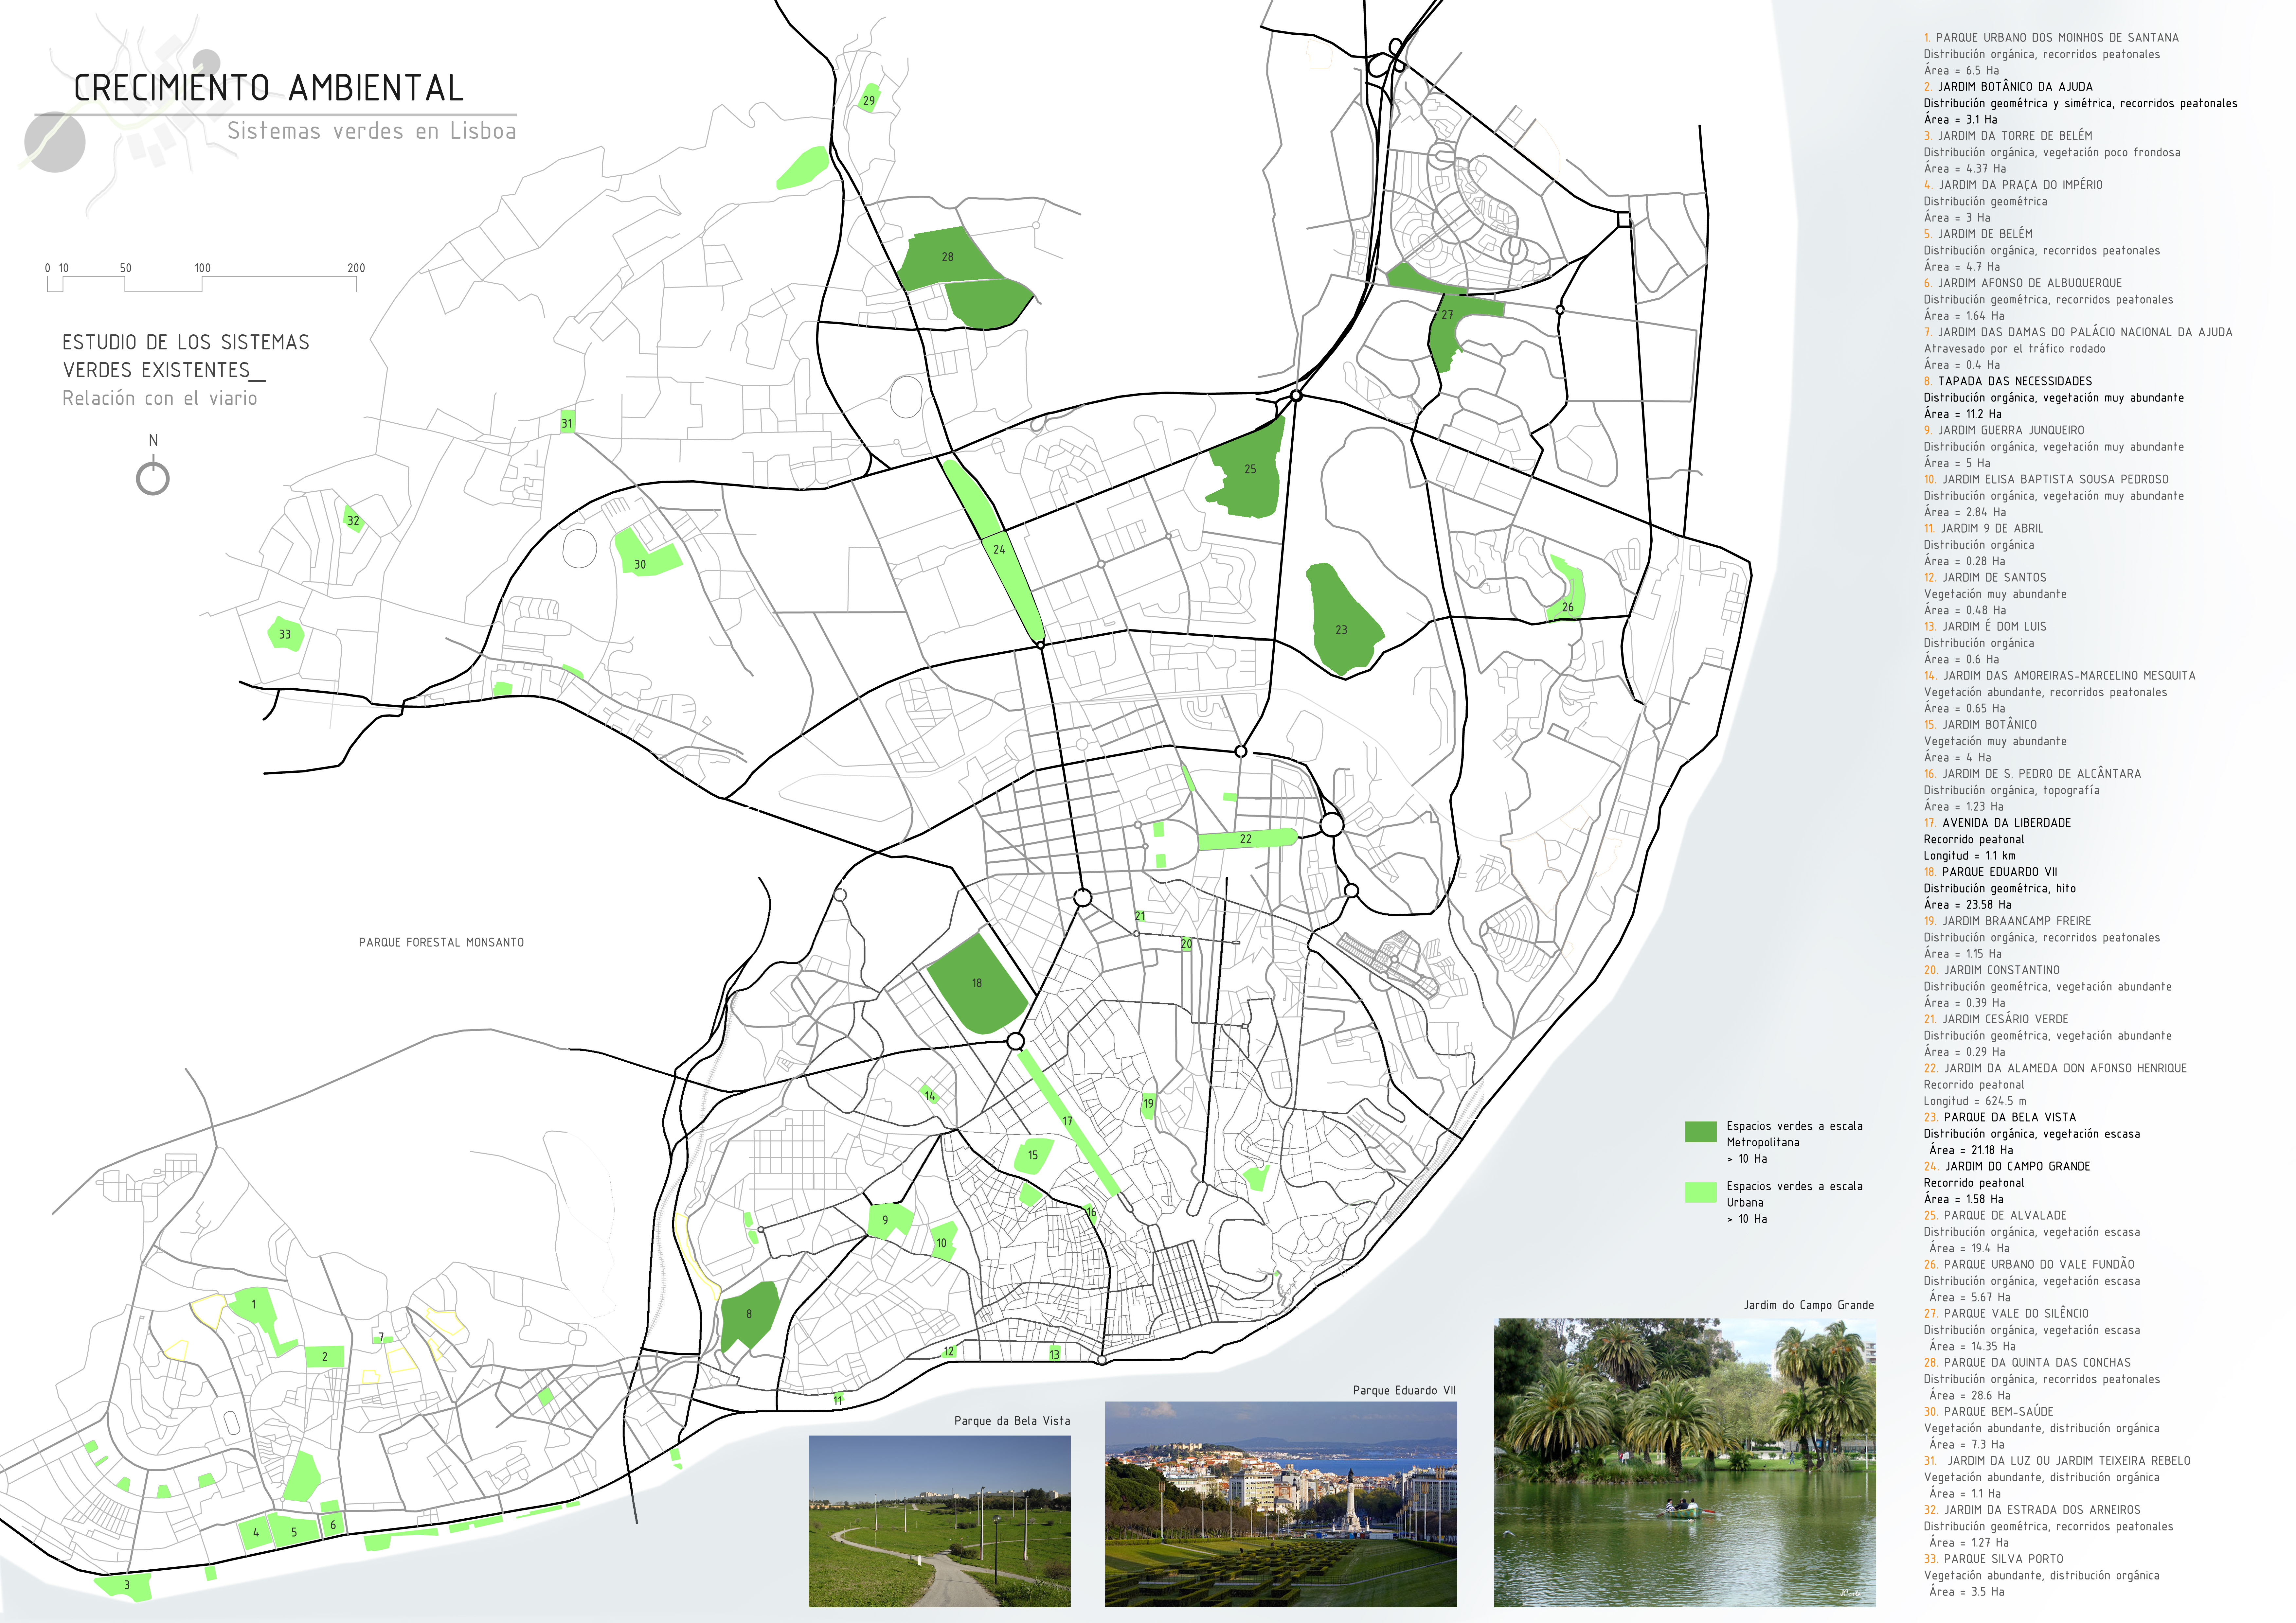Screen dimensions: 2296x1623
Task: Select green area number 32
Action: click(353, 519)
